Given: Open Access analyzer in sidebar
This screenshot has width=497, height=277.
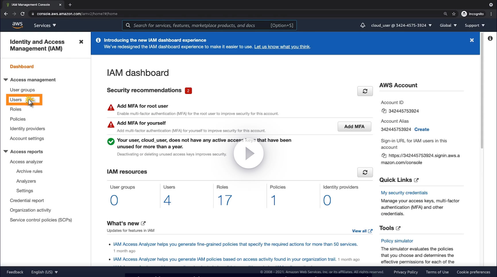Looking at the screenshot, I should (x=26, y=161).
